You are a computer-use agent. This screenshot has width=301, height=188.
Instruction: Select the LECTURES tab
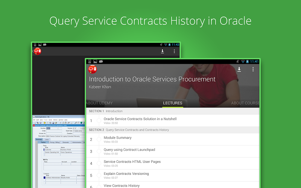click(x=173, y=103)
